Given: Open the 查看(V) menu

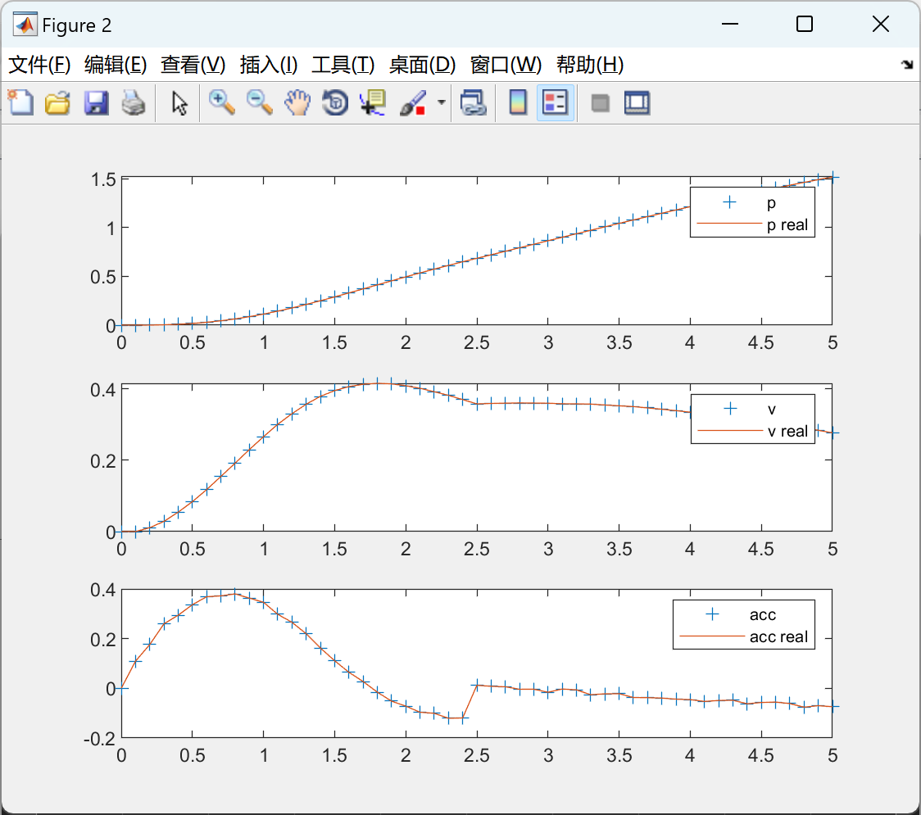Looking at the screenshot, I should [193, 65].
